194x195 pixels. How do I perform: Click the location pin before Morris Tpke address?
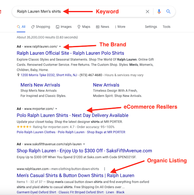pos(18,75)
